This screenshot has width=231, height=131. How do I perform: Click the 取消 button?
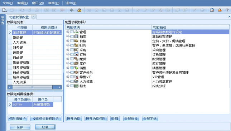click(45, 127)
